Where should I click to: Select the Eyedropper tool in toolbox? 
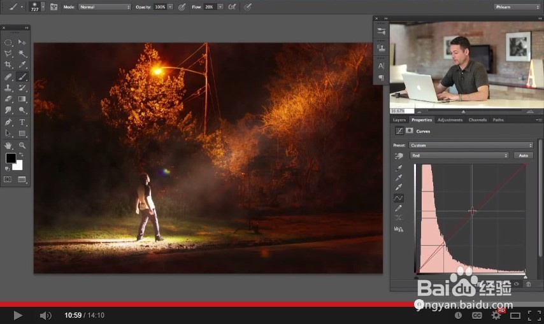click(22, 64)
